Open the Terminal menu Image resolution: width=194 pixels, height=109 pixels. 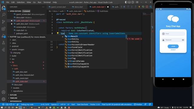[47, 2]
